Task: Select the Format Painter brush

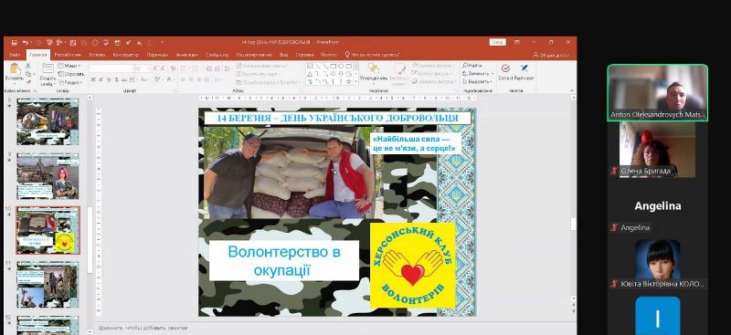Action: (x=28, y=81)
